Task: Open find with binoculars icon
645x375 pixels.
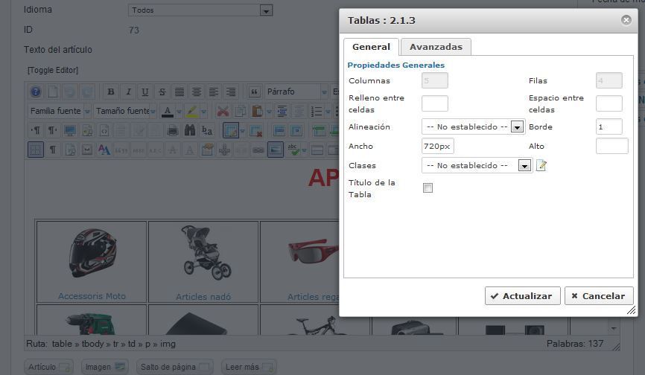Action: 190,131
